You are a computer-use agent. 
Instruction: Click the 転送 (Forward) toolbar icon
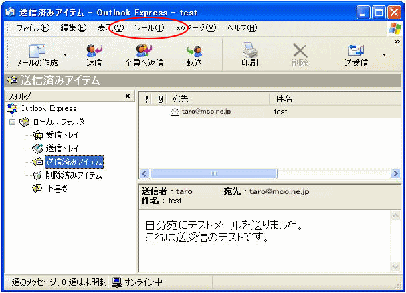(194, 51)
